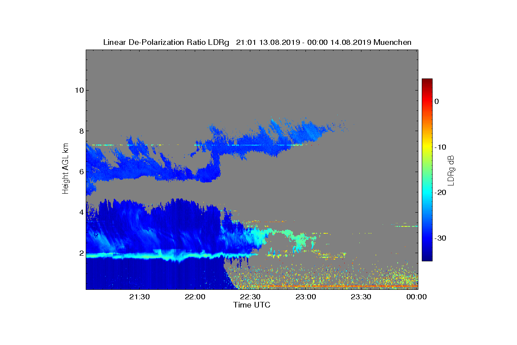Click the height tick label '8'
The image size is (517, 345).
pos(81,131)
